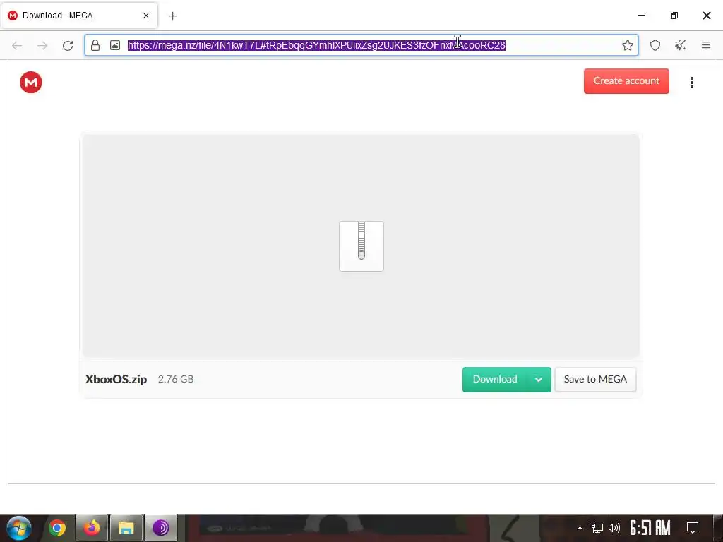Viewport: 723px width, 542px height.
Task: Click the Create account button
Action: pyautogui.click(x=626, y=81)
